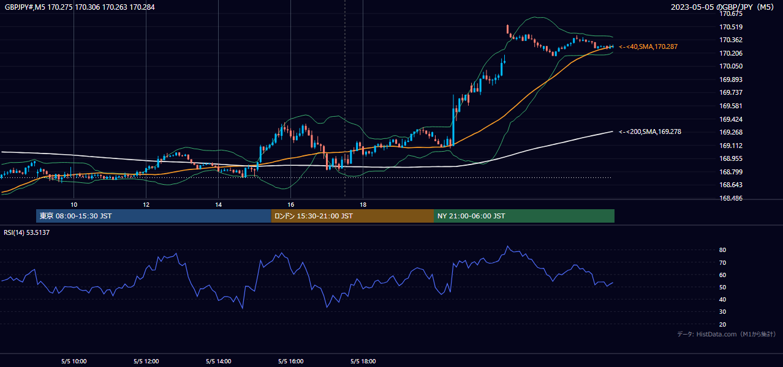Click the 200 SMA label 169.278

pyautogui.click(x=650, y=132)
